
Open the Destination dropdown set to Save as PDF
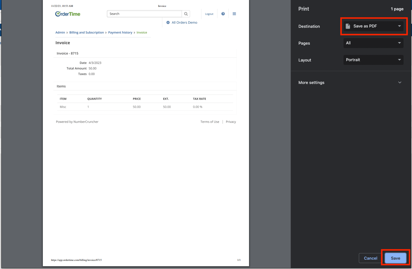(374, 26)
